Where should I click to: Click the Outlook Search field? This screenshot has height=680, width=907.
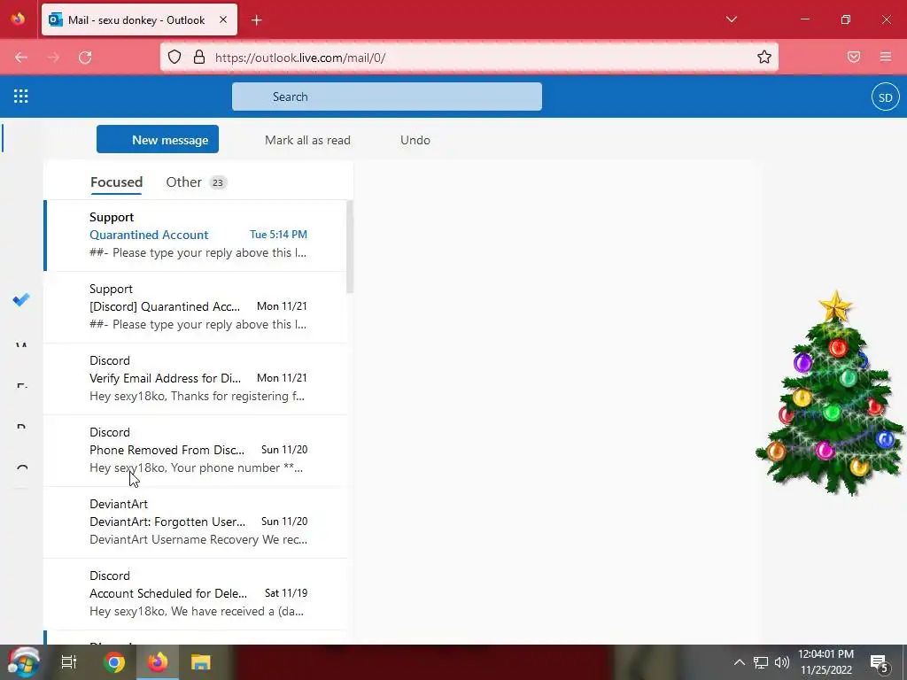tap(387, 97)
